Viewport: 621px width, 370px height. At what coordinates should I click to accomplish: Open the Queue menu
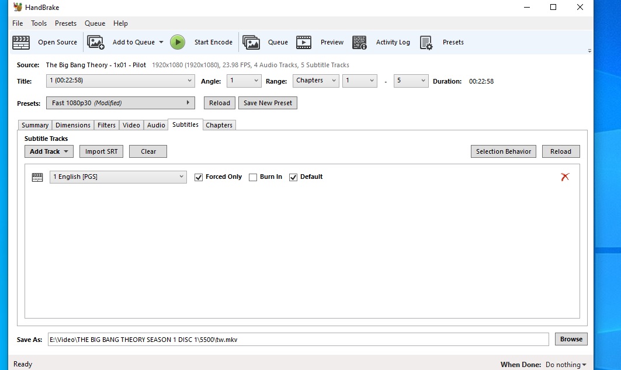(95, 23)
